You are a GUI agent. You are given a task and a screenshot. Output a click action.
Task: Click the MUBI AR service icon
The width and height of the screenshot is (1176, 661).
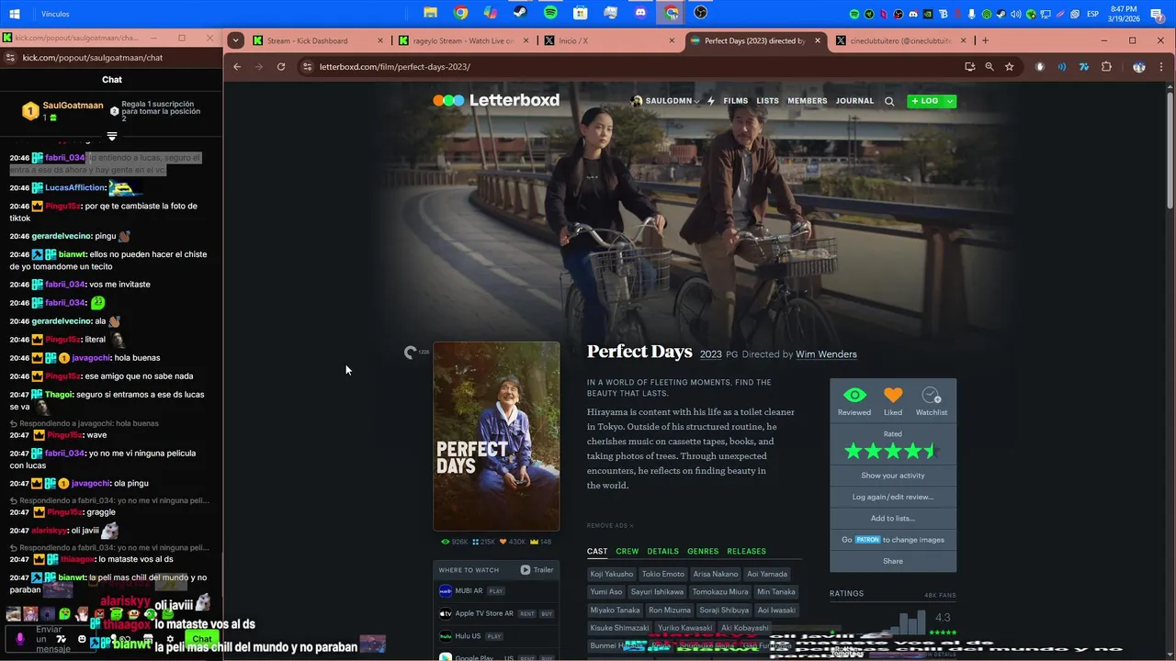(446, 591)
